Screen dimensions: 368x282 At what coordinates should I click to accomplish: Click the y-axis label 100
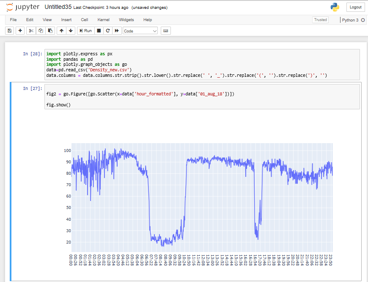(x=67, y=151)
